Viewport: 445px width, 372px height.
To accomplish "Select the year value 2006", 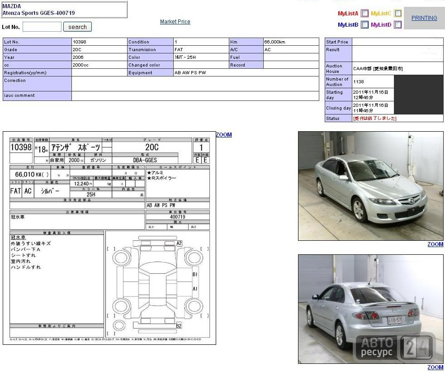I will 78,57.
